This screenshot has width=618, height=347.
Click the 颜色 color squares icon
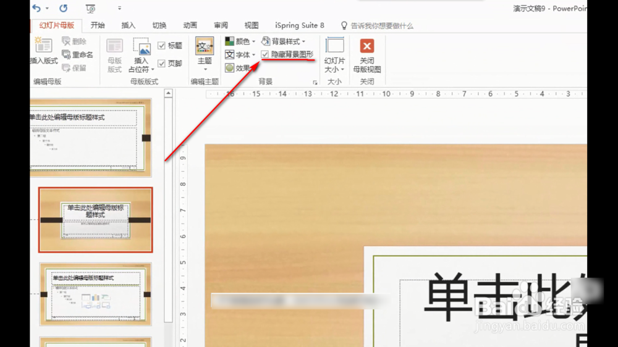click(x=229, y=41)
